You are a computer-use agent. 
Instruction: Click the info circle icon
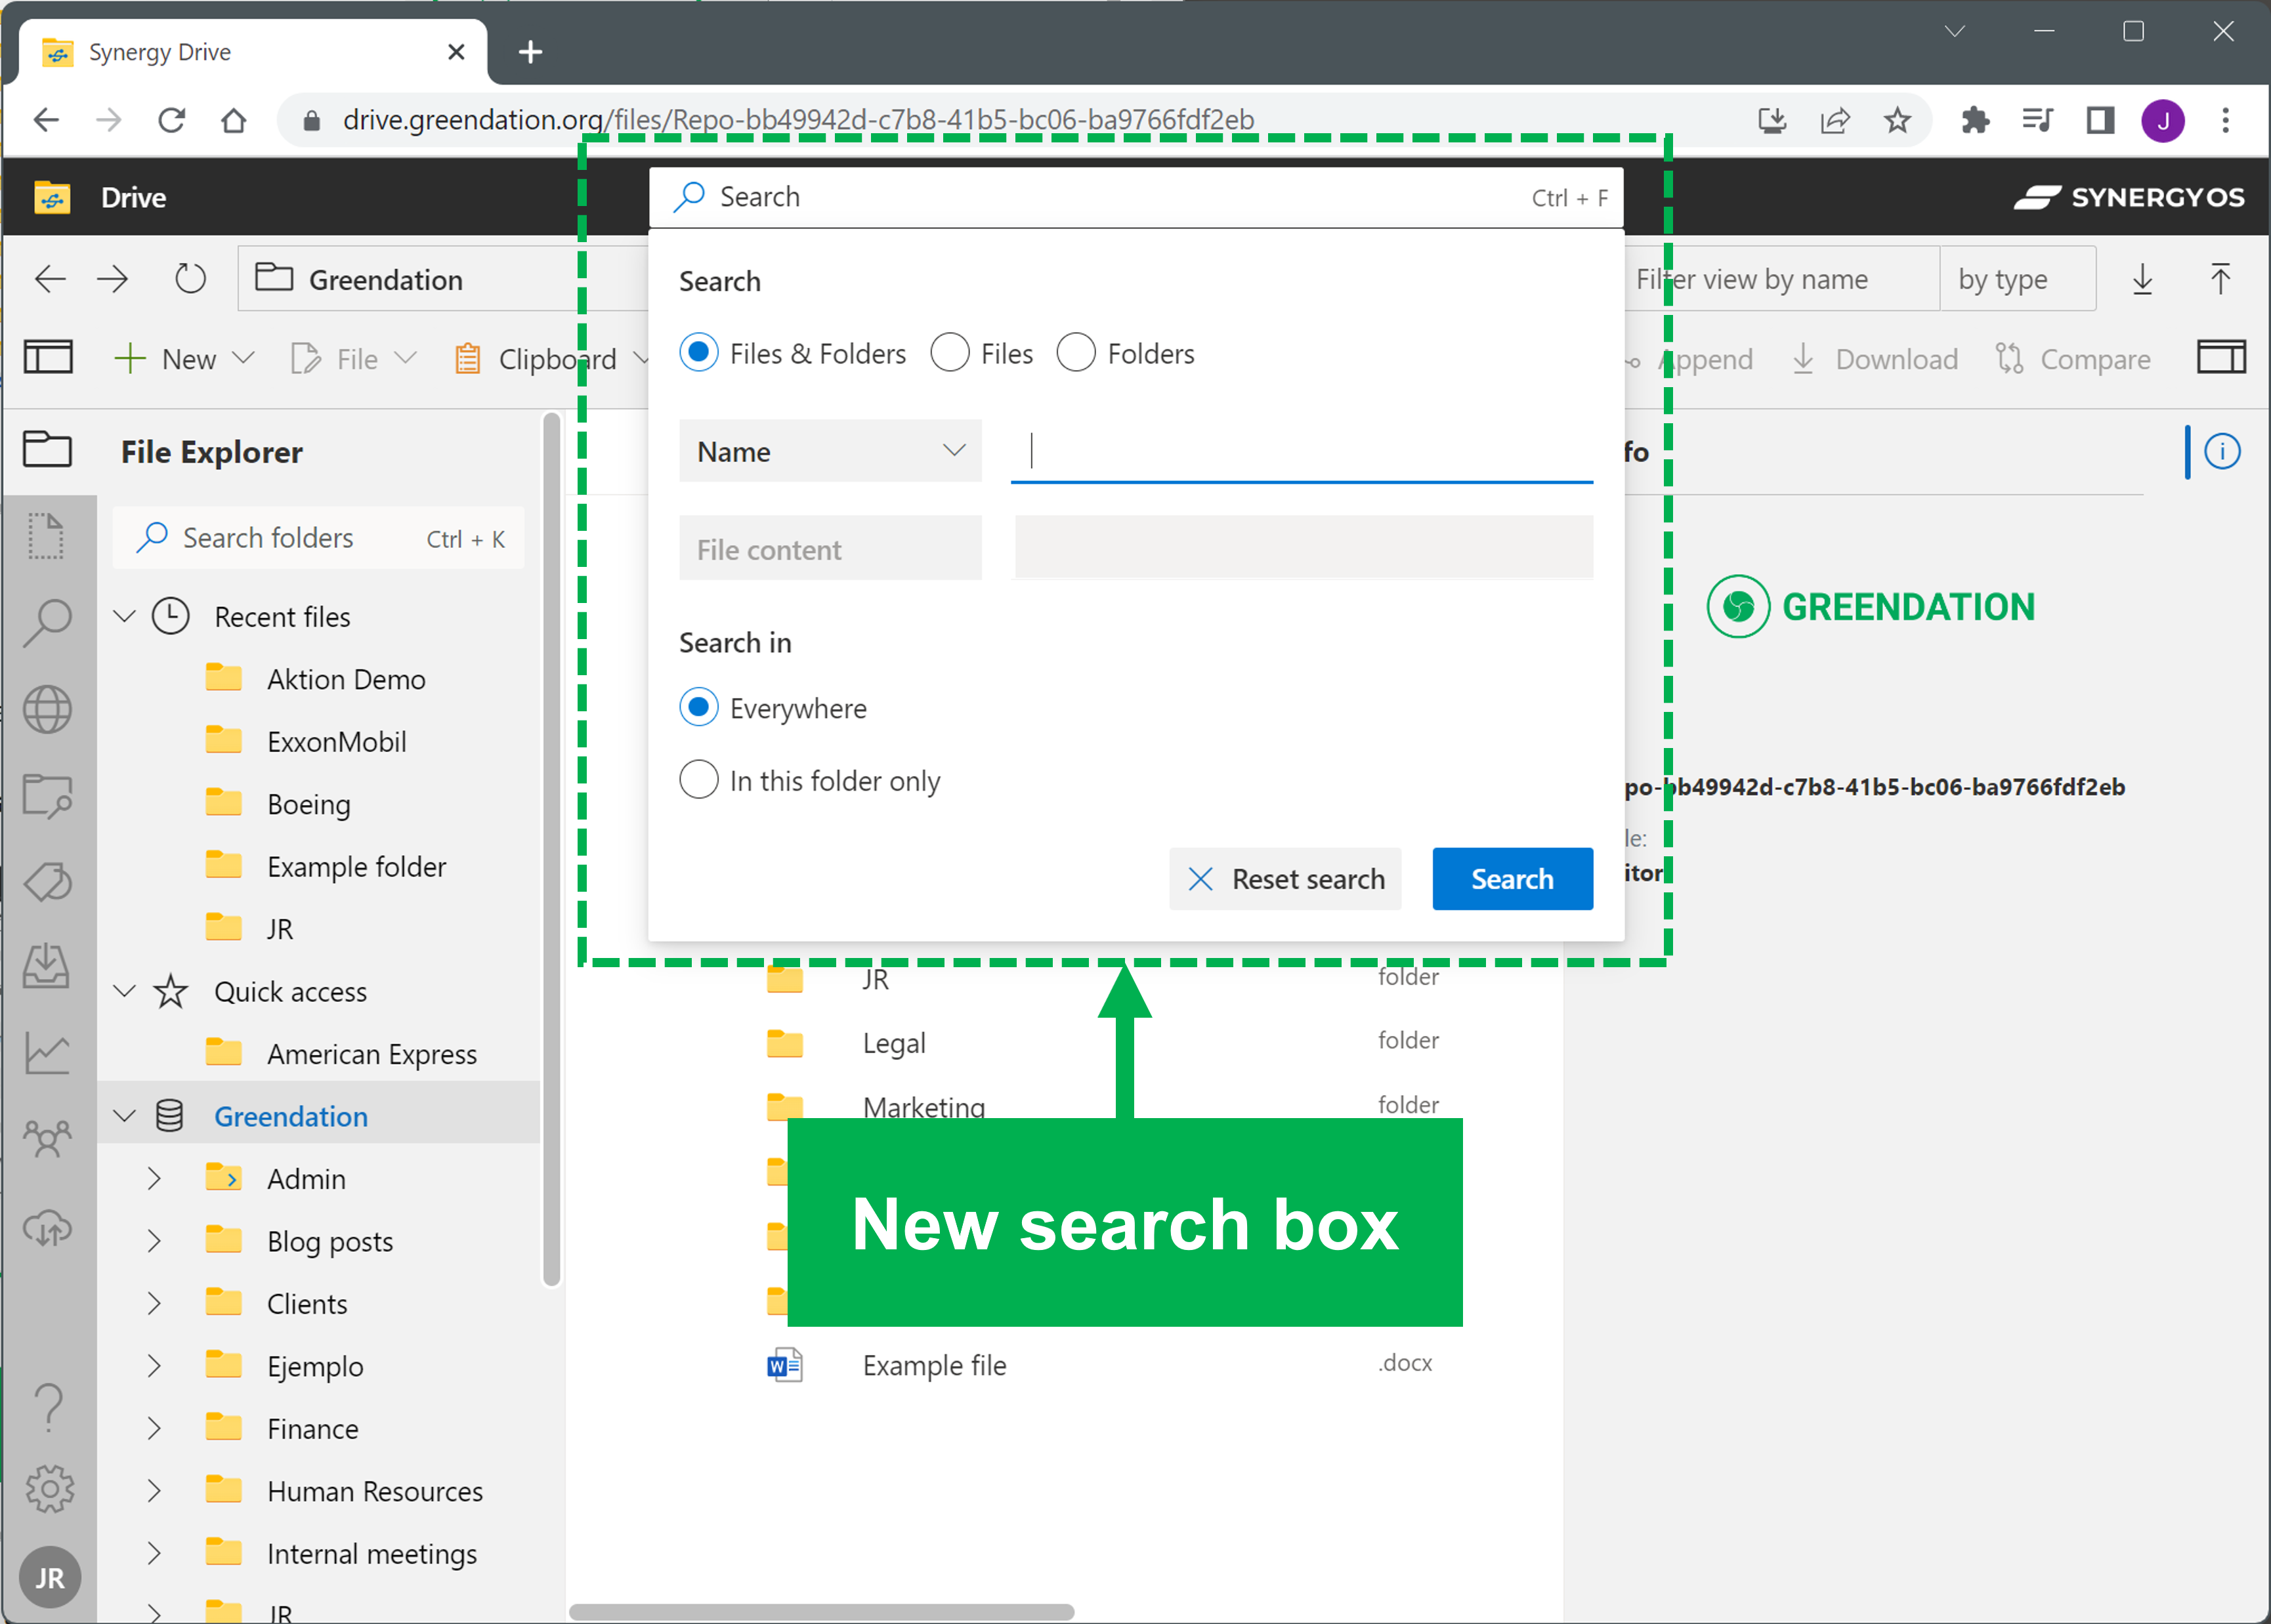click(x=2222, y=451)
